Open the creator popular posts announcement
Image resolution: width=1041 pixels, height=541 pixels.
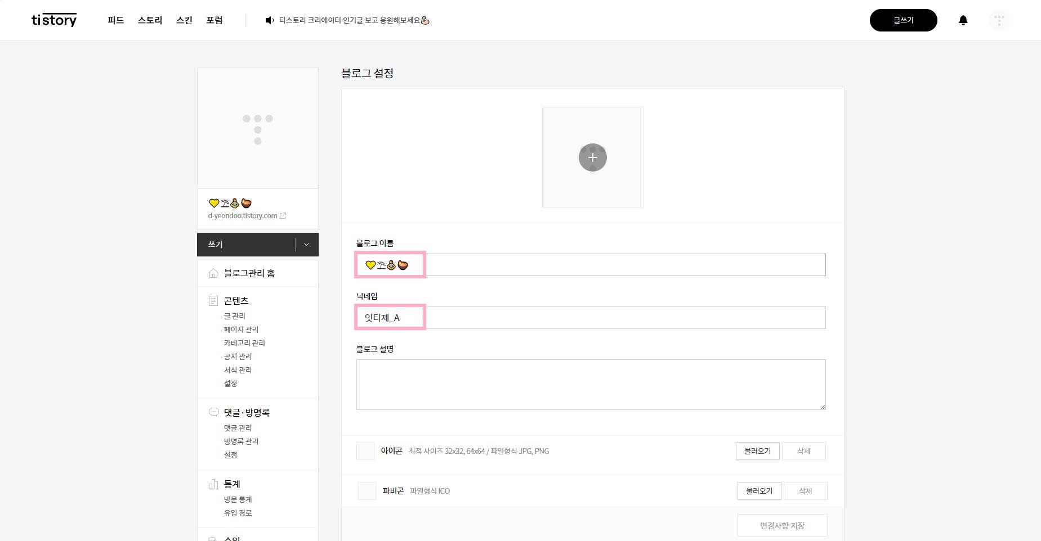click(354, 20)
